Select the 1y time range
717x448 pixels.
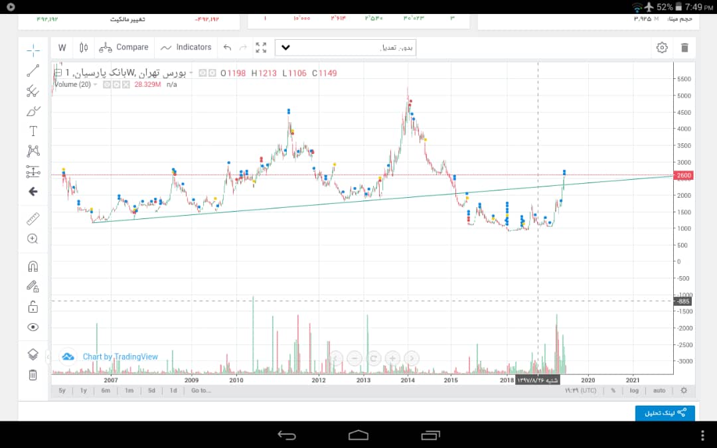click(x=83, y=390)
